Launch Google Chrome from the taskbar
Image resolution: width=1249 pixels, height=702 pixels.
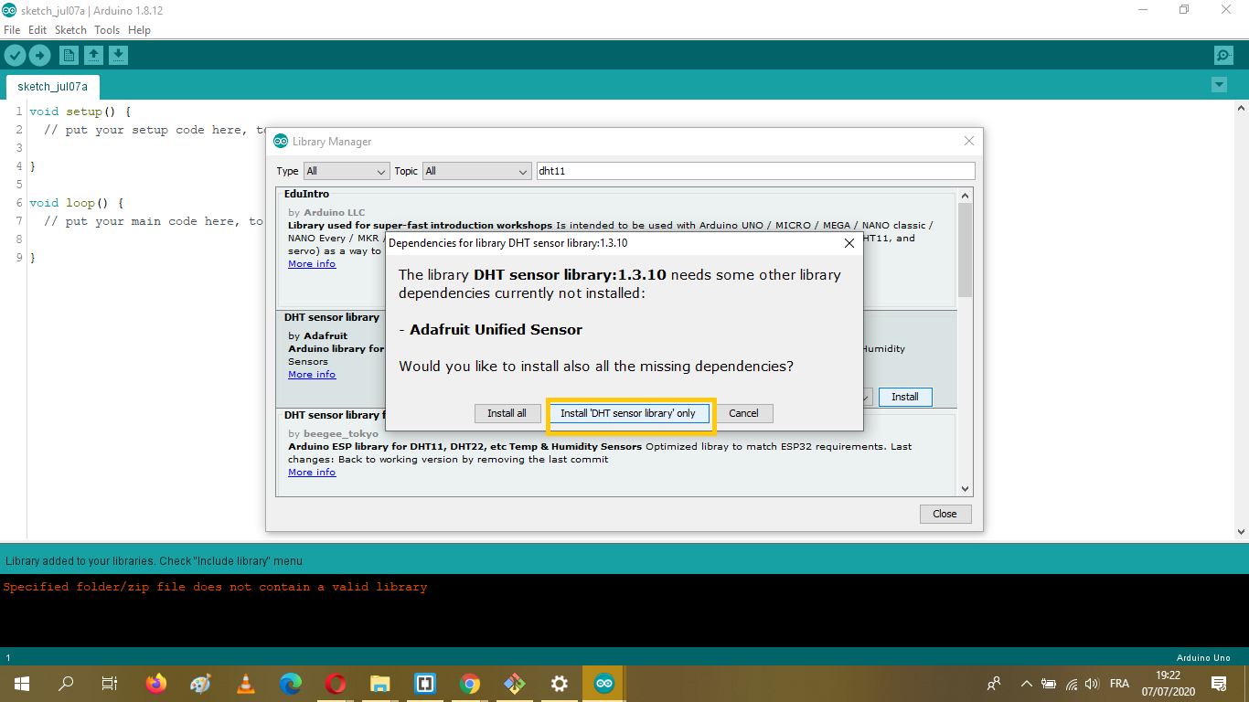coord(470,684)
